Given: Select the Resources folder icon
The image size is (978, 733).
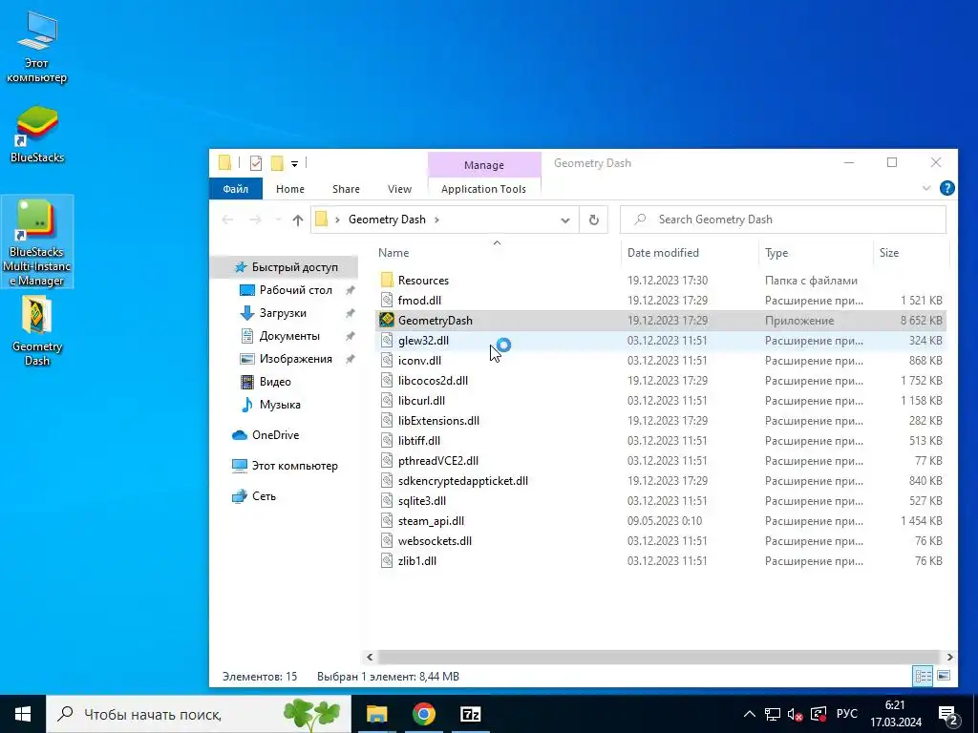Looking at the screenshot, I should [387, 280].
